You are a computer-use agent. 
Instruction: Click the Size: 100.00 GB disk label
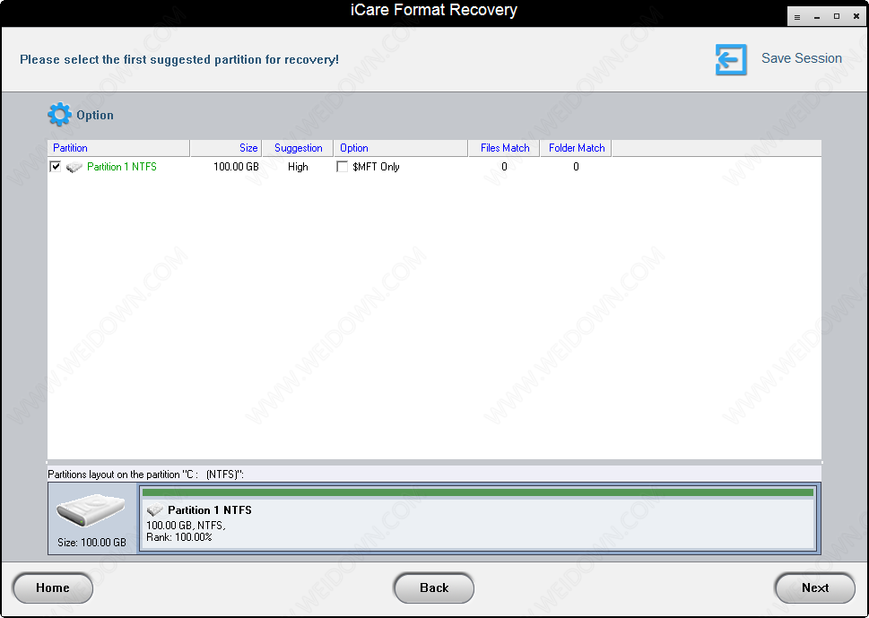click(x=91, y=543)
